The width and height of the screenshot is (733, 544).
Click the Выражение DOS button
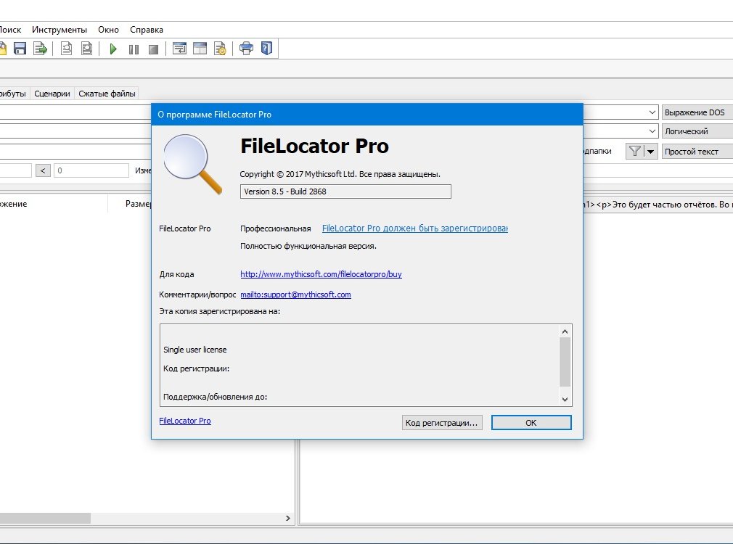click(x=697, y=112)
